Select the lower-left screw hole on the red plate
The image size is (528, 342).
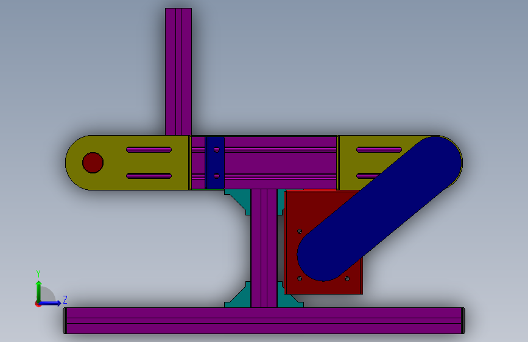pos(300,279)
